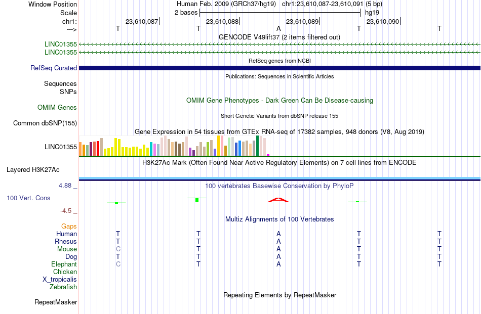Click the Scale label
This screenshot has height=314, width=481.
click(x=68, y=13)
